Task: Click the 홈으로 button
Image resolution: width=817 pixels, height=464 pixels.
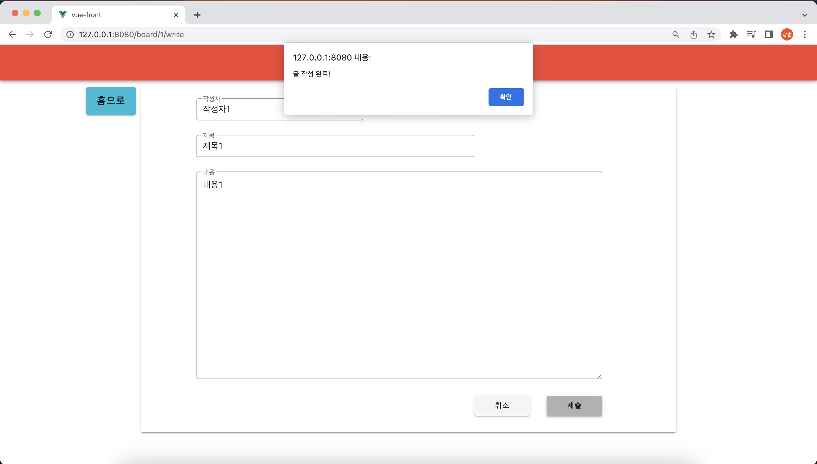Action: pyautogui.click(x=111, y=101)
